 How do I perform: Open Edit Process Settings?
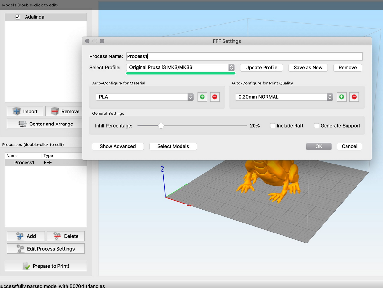click(x=46, y=249)
